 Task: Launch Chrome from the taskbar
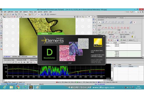click(x=18, y=87)
